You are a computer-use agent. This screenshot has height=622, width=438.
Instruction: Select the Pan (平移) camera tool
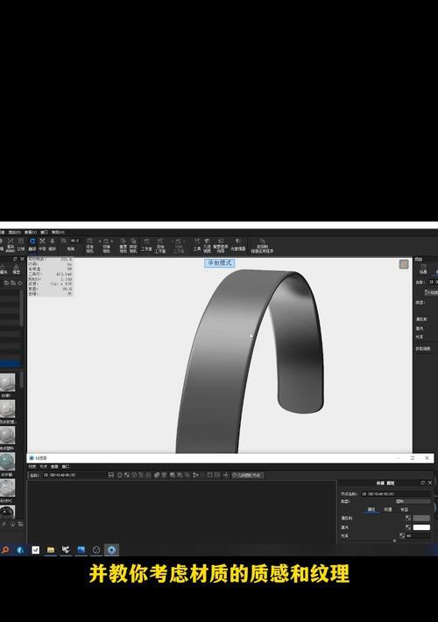(42, 244)
